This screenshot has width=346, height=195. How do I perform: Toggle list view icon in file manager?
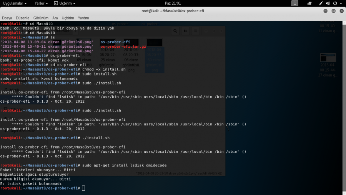(x=185, y=31)
